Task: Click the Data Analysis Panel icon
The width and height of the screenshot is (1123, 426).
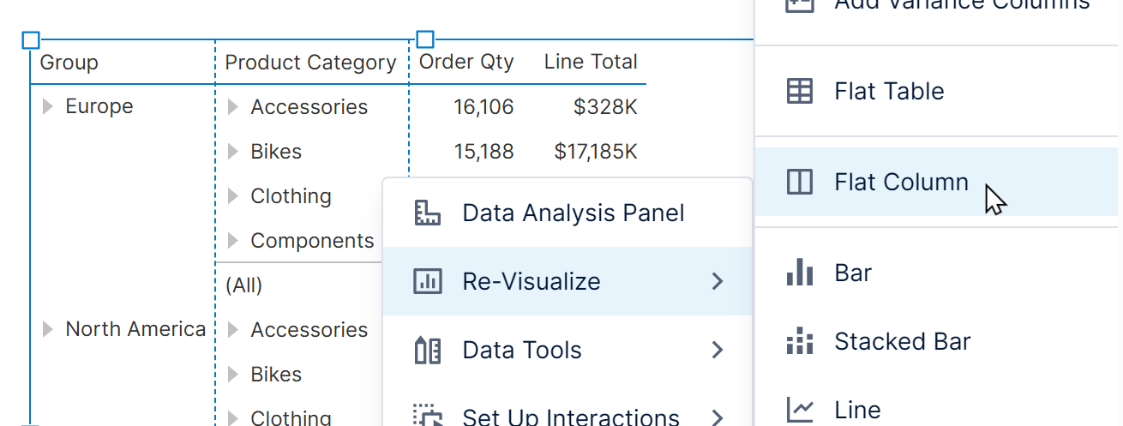Action: [427, 213]
